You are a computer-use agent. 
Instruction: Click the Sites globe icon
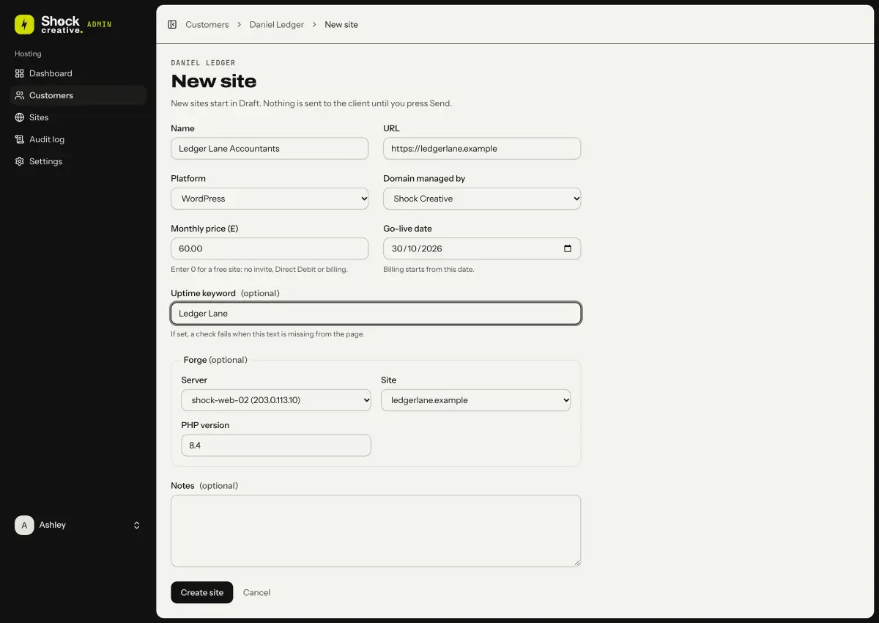click(20, 117)
